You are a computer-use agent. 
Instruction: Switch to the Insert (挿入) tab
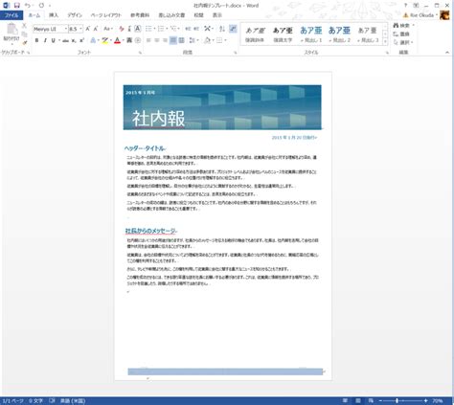54,15
